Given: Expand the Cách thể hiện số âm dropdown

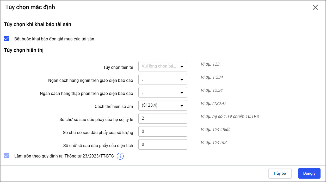Looking at the screenshot, I should pyautogui.click(x=163, y=105).
